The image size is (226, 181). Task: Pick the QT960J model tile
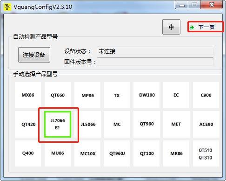point(117,153)
